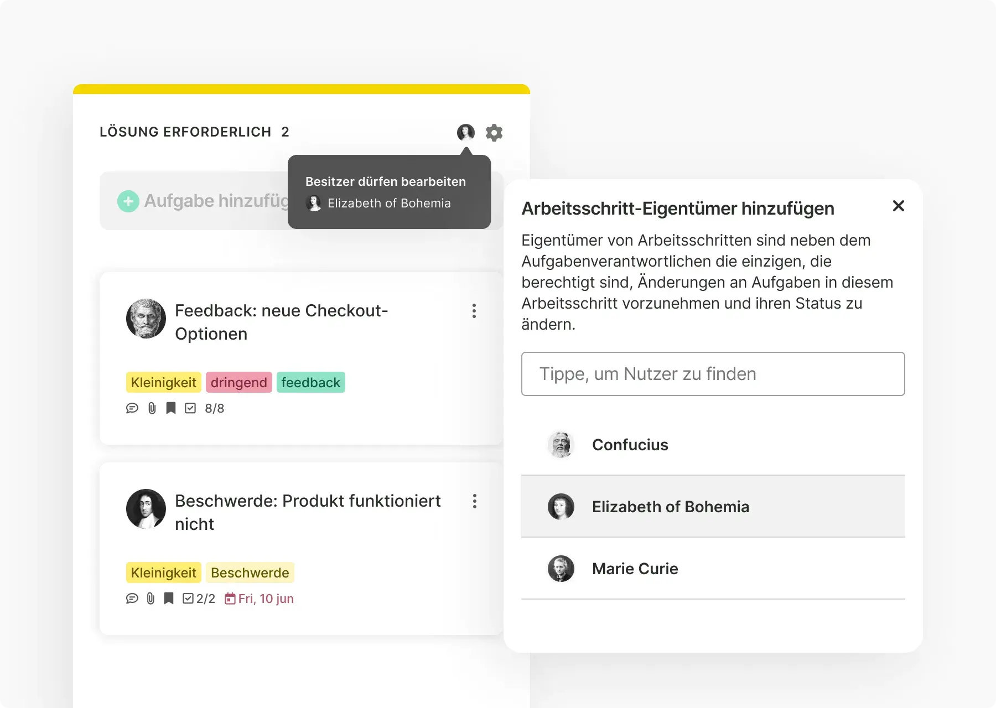996x708 pixels.
Task: Click the 'Aufgabe hinzufügen' button
Action: tap(210, 201)
